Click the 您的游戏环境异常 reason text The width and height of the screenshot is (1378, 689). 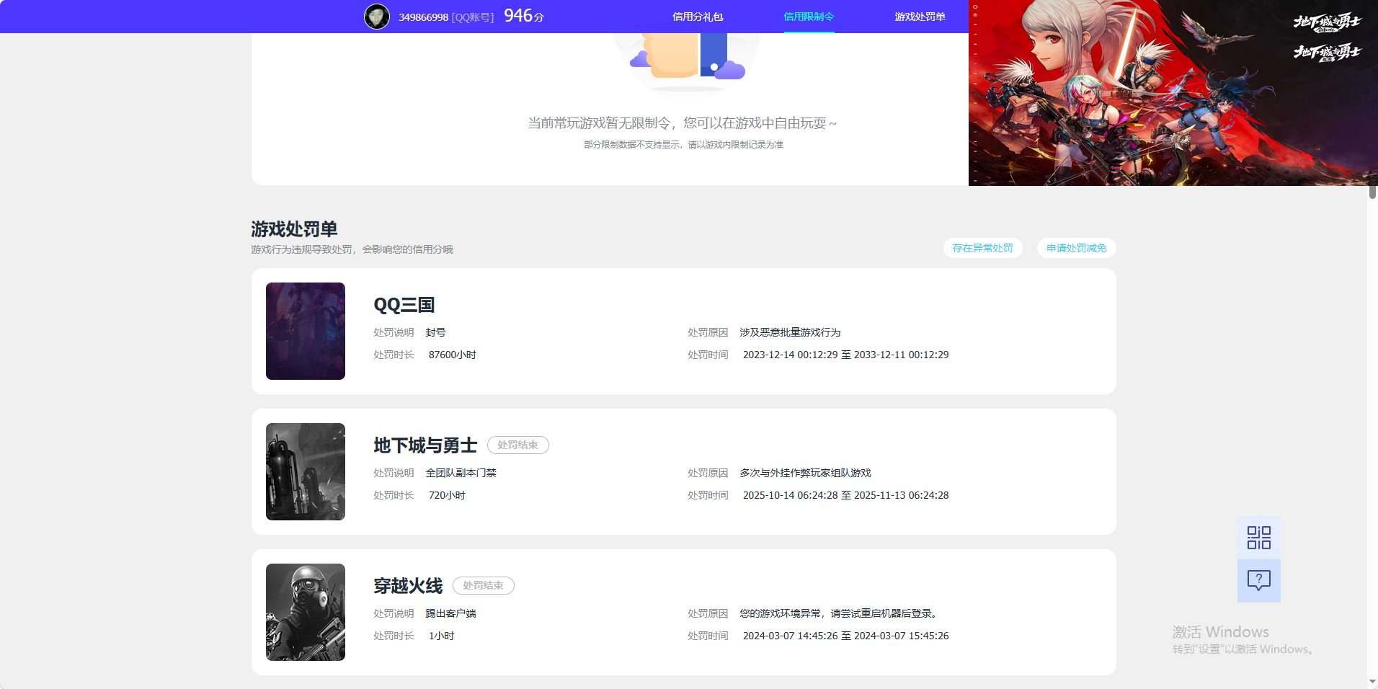click(x=840, y=613)
